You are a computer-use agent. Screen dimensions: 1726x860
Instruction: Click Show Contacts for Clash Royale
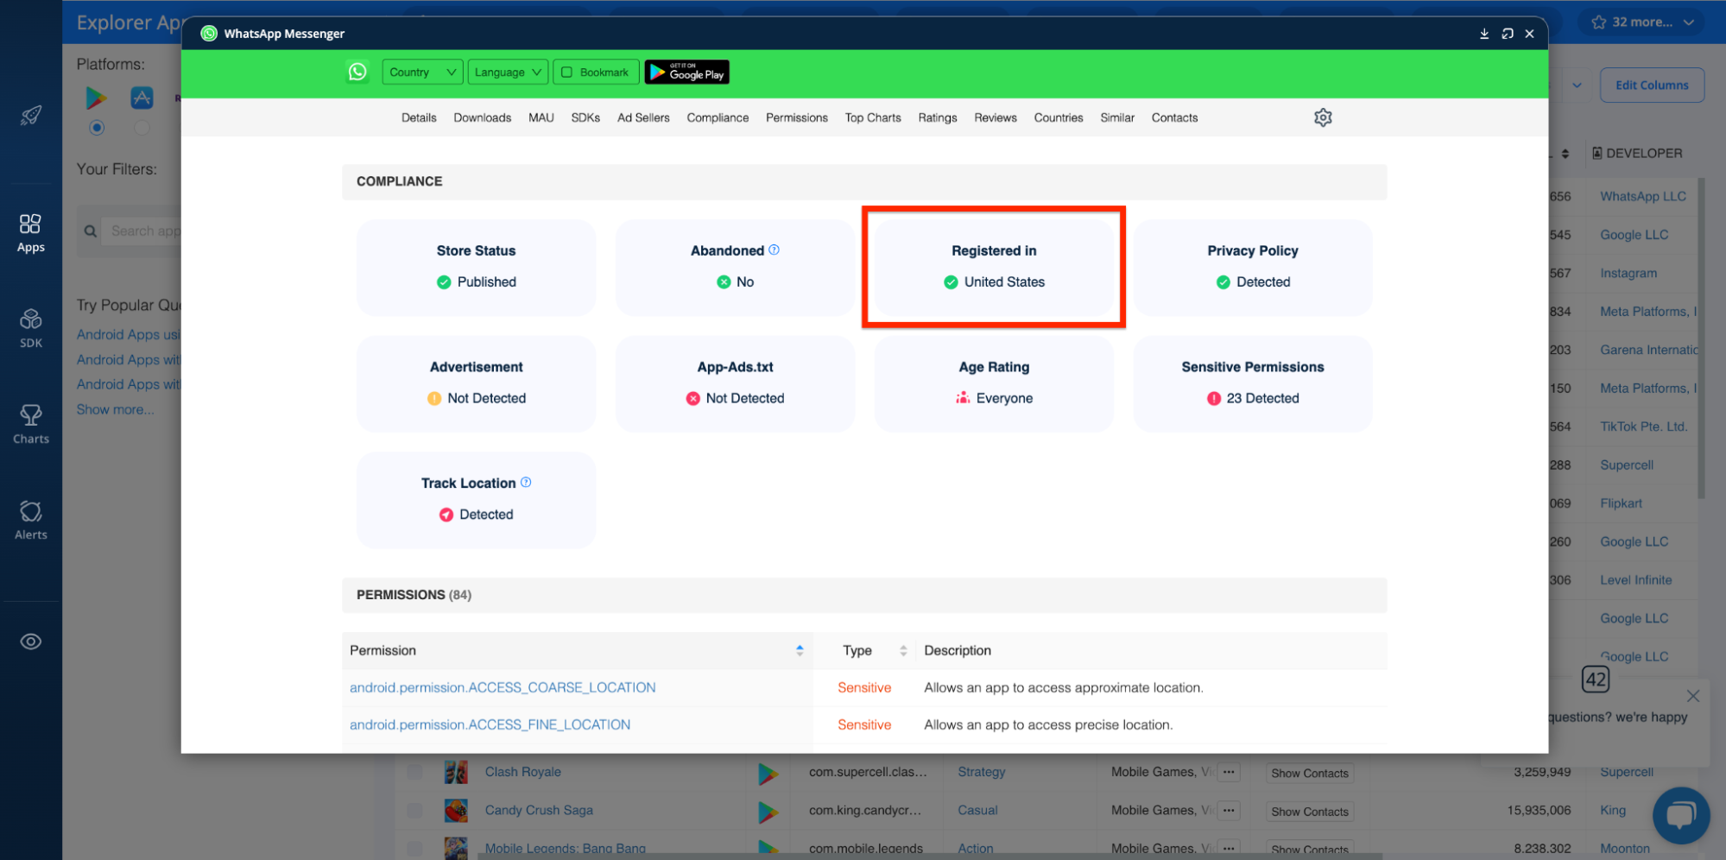1309,774
